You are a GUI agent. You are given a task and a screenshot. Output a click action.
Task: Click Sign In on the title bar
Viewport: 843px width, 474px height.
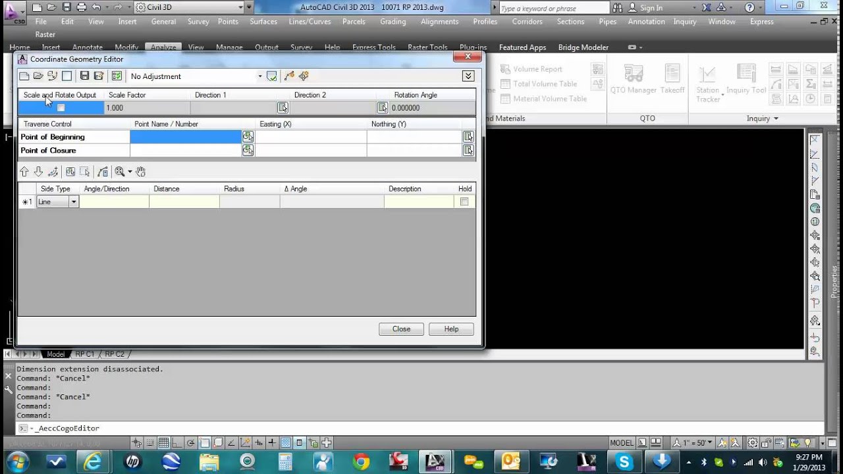point(651,8)
